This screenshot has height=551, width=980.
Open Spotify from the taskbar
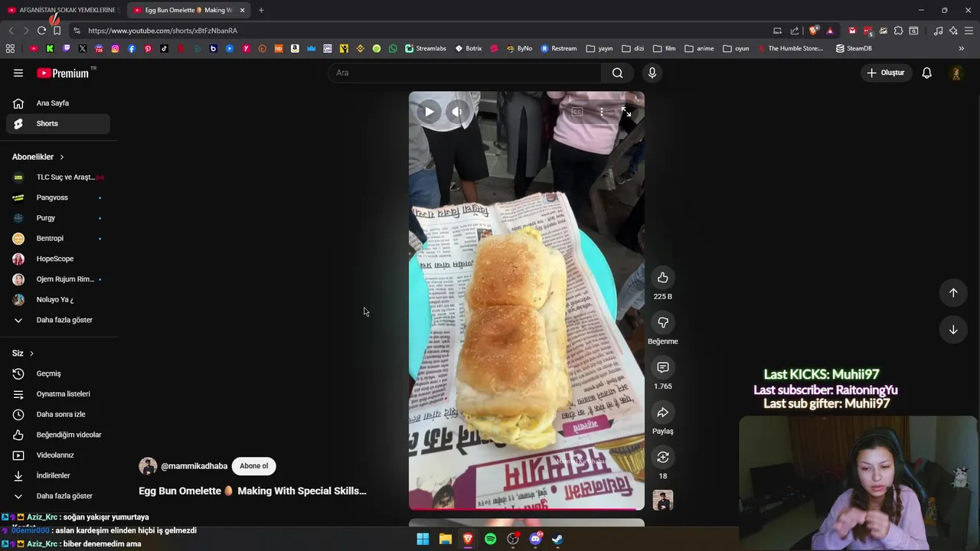490,539
